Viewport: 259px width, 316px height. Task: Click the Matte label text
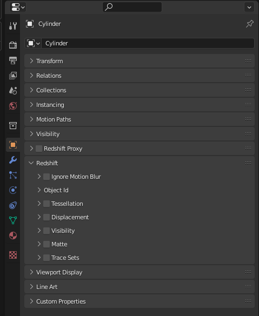coord(59,244)
